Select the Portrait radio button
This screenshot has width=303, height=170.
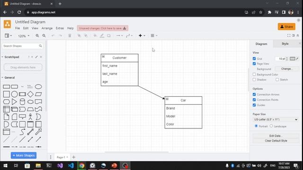point(256,126)
